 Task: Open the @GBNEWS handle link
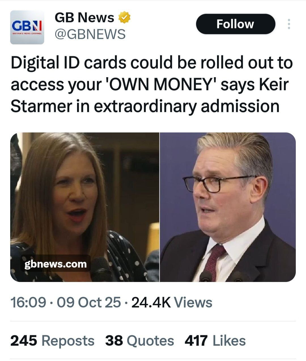[x=90, y=34]
